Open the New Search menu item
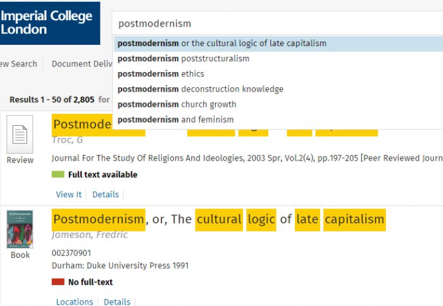This screenshot has height=306, width=443. click(x=18, y=64)
